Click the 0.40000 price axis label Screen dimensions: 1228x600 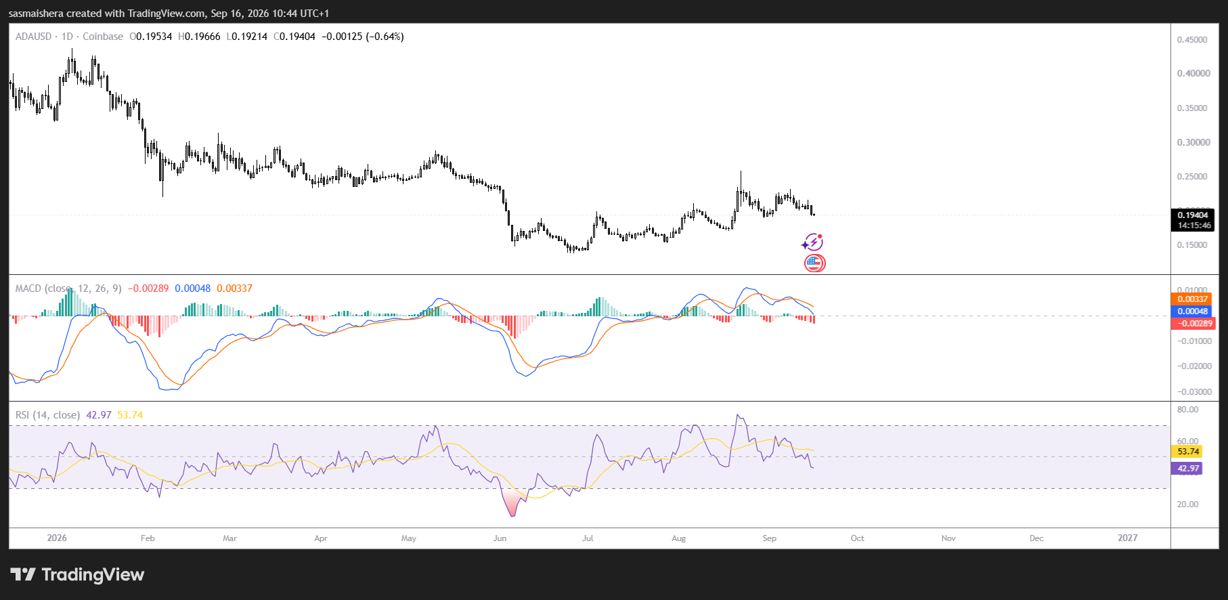[1193, 74]
